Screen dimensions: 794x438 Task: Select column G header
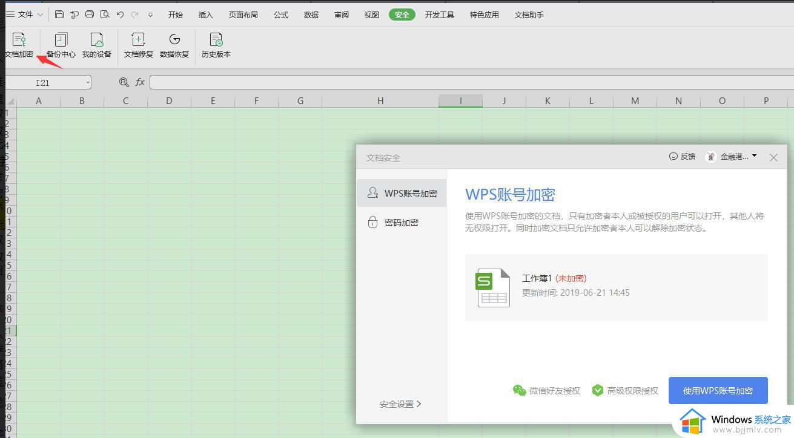coord(300,101)
